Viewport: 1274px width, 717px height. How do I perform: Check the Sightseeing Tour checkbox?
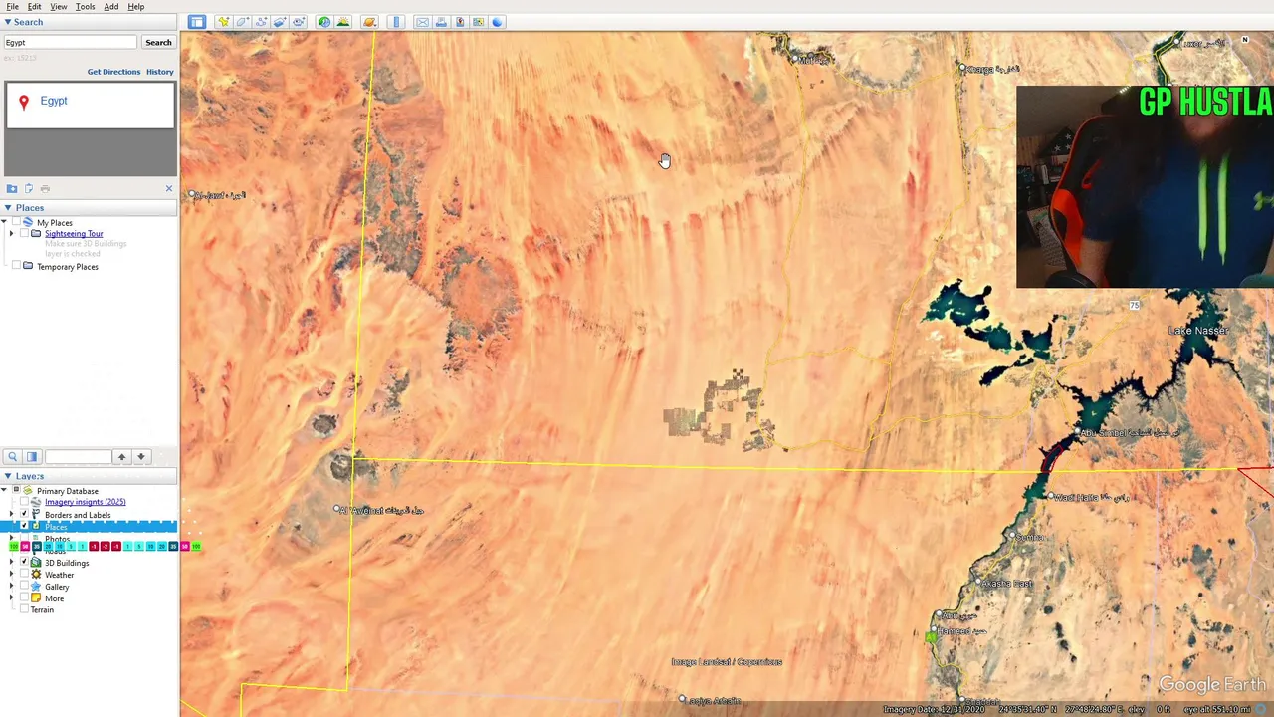(24, 233)
